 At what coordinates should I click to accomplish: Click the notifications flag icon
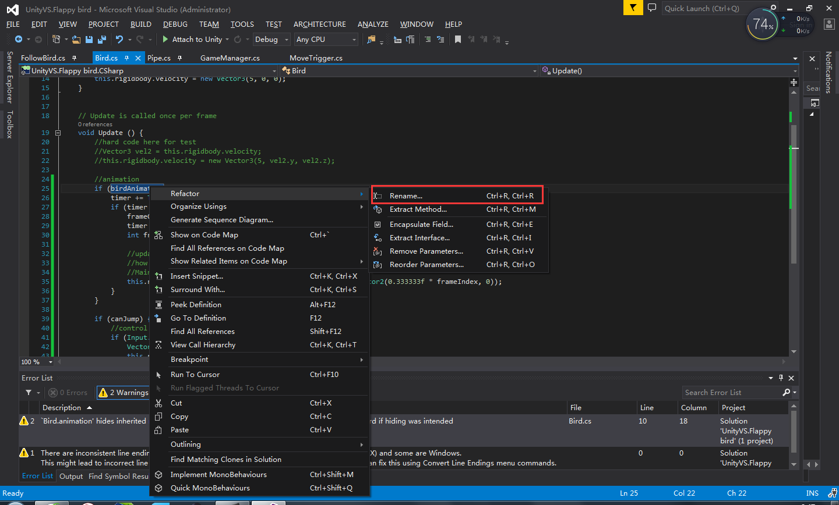pyautogui.click(x=632, y=8)
